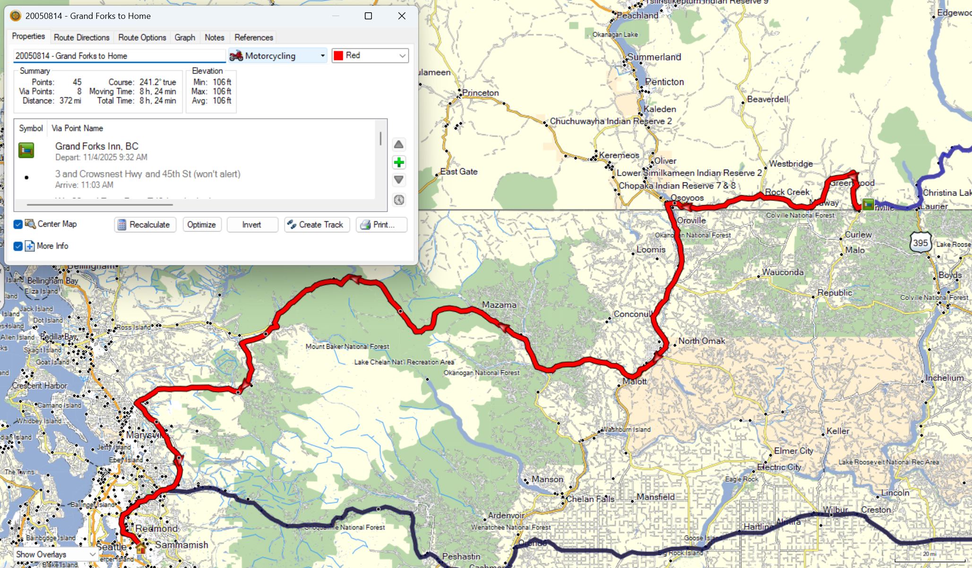
Task: Open the Motorcycling activity profile dropdown
Action: [278, 56]
